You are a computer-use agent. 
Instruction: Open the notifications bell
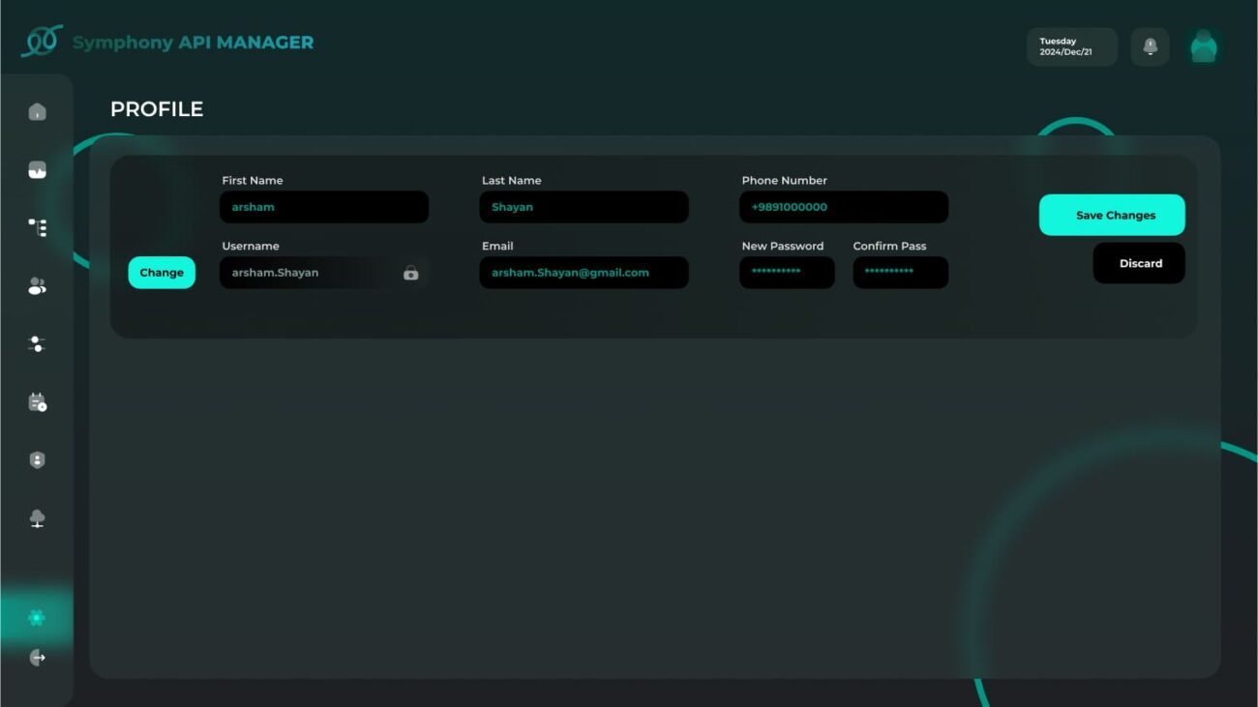[x=1150, y=46]
